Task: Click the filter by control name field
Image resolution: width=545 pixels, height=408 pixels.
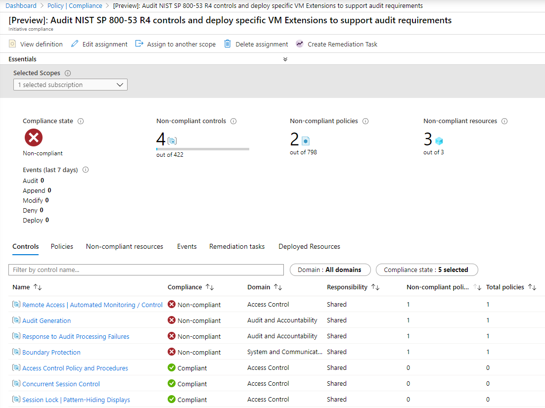Action: click(x=146, y=270)
